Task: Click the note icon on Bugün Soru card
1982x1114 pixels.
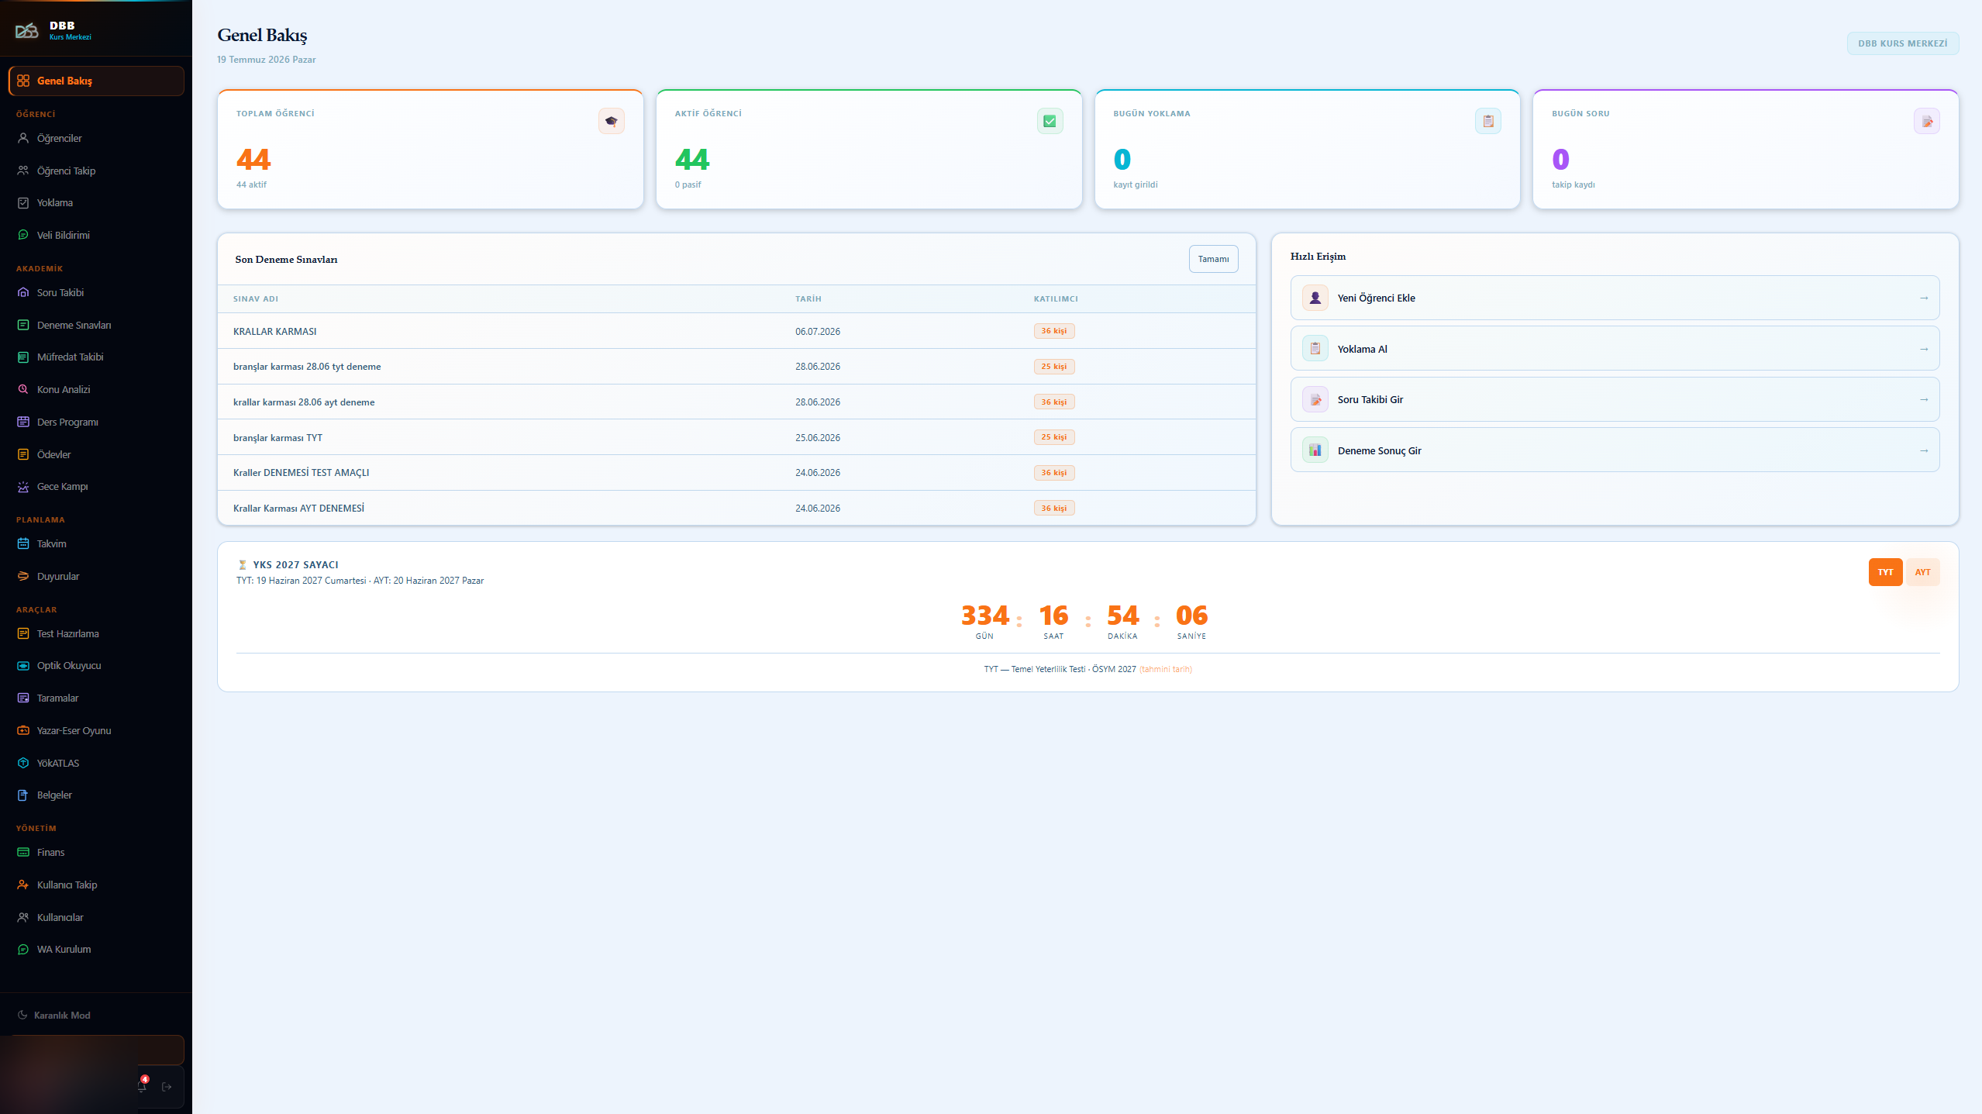Action: click(1927, 121)
